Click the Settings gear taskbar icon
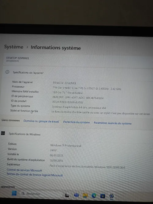 click(111, 196)
